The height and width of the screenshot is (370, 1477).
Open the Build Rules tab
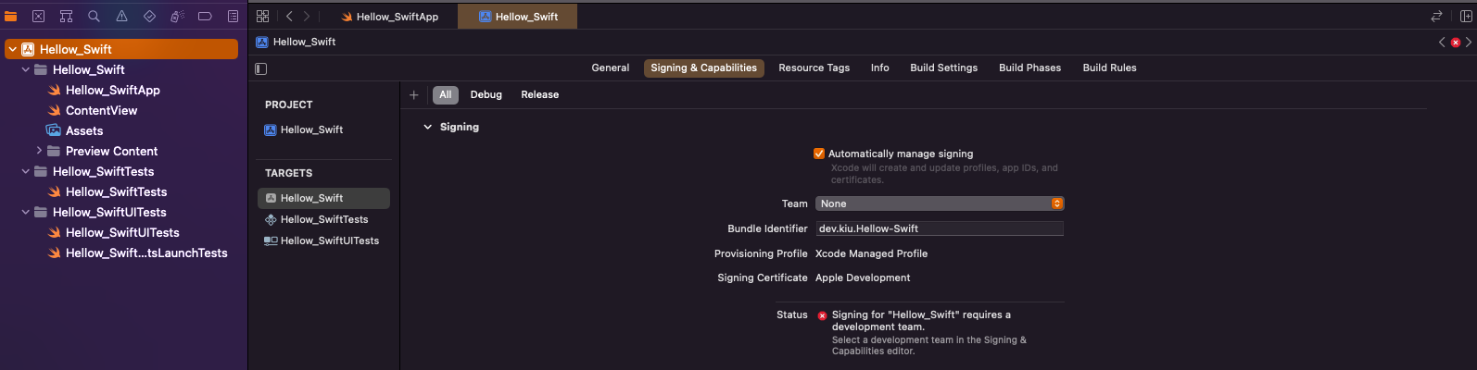tap(1110, 68)
